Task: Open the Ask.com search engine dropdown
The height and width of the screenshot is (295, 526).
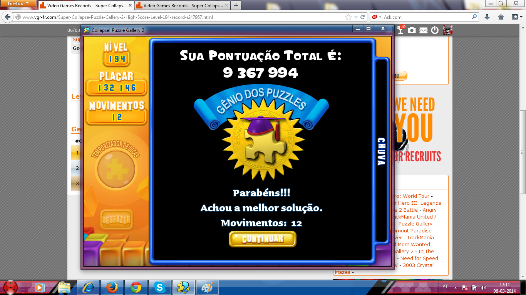Action: pos(376,17)
